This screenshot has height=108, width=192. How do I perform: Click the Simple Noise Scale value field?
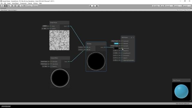coord(45,28)
